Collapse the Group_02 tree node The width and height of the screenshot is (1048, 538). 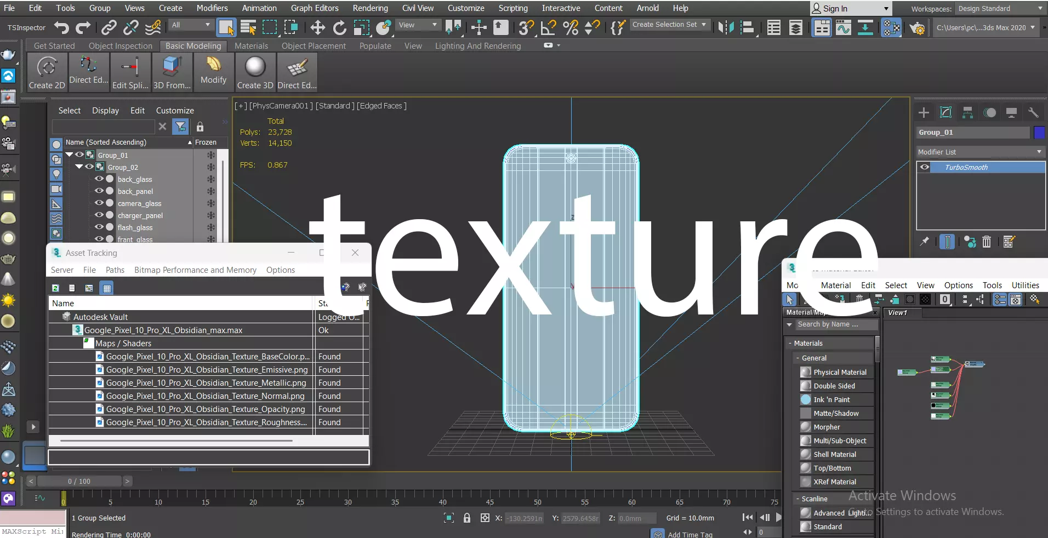[x=79, y=167]
